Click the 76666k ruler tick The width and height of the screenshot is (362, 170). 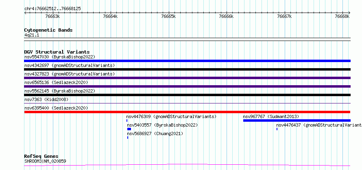pos(227,16)
